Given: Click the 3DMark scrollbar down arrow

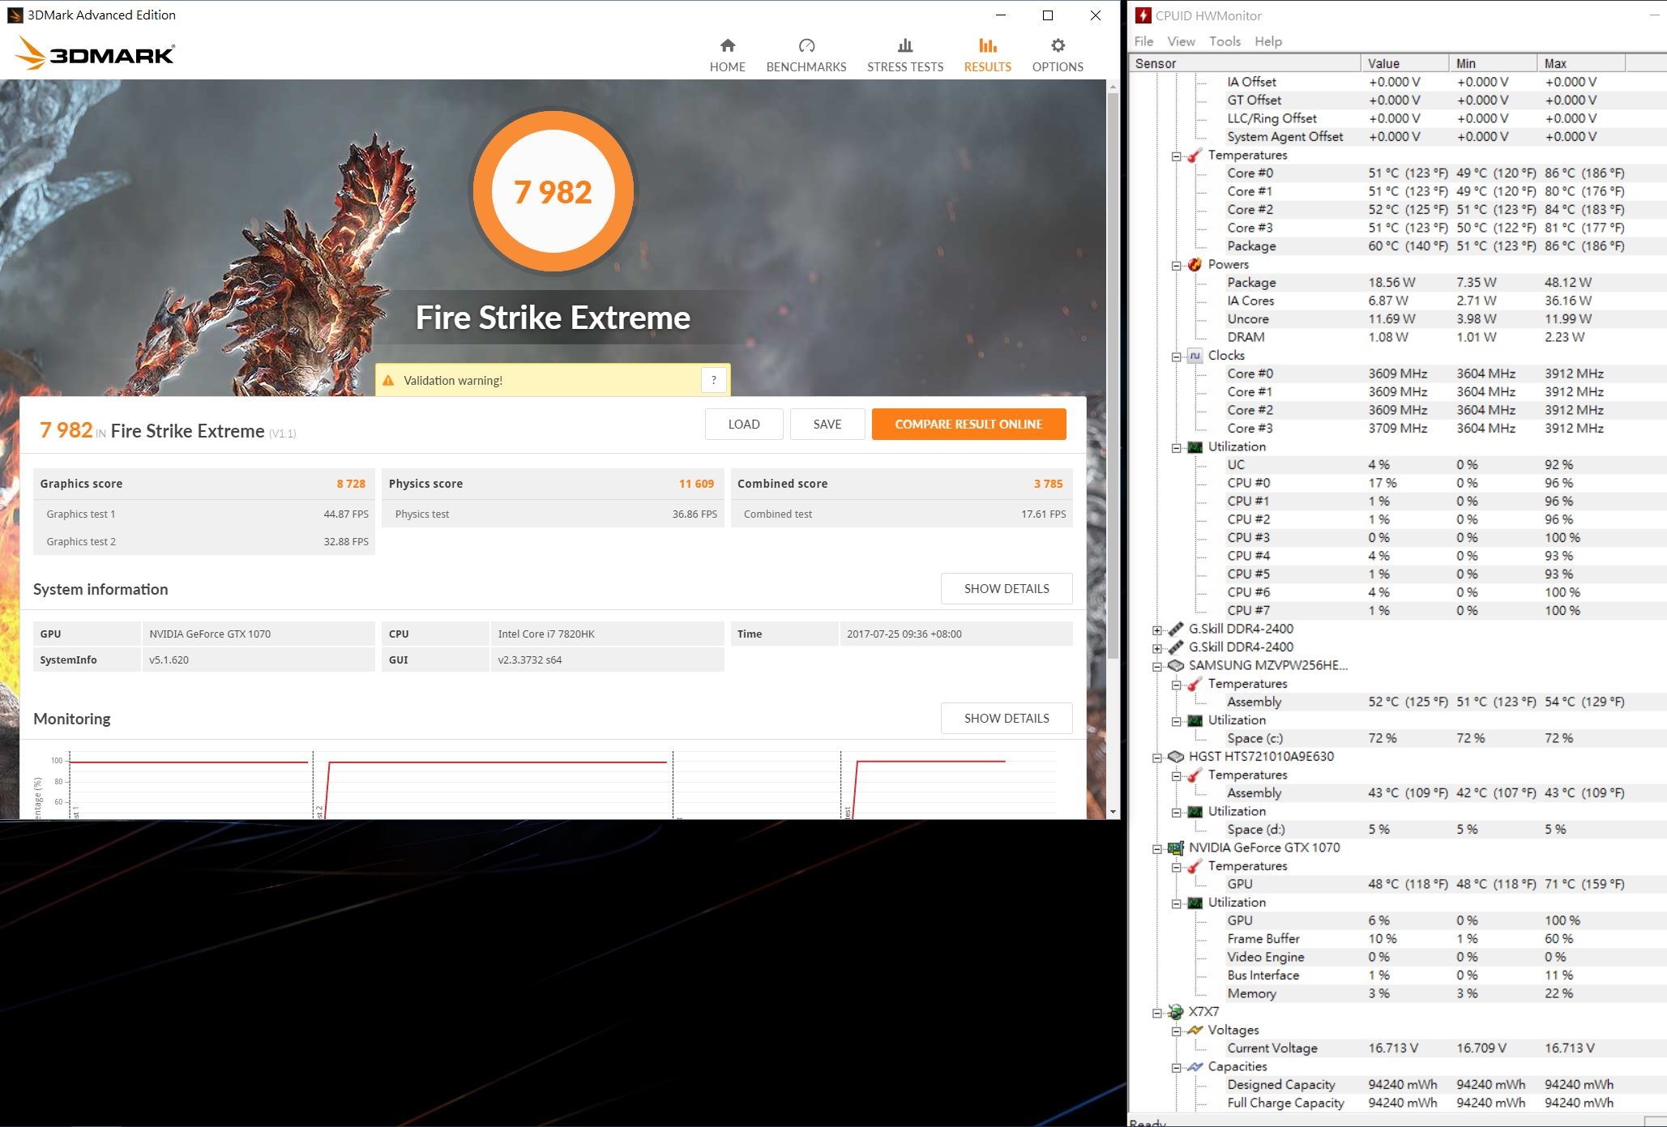Looking at the screenshot, I should tap(1113, 812).
